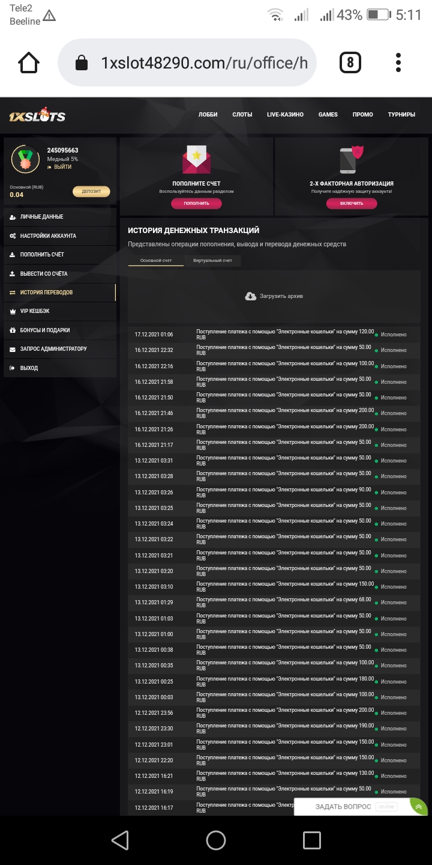Click the medal account level badge
This screenshot has height=865, width=432.
click(25, 159)
